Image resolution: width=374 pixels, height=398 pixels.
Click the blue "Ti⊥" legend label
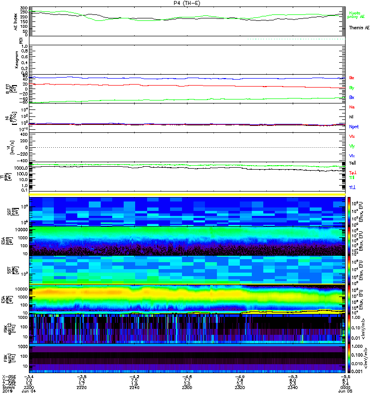[x=352, y=188]
